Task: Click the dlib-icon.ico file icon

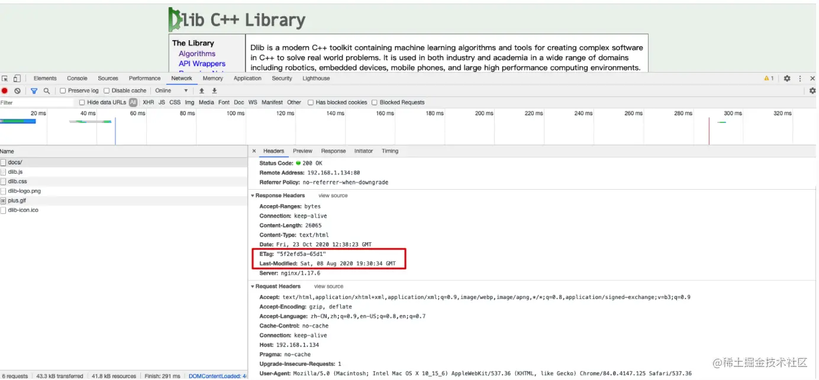Action: click(x=4, y=210)
